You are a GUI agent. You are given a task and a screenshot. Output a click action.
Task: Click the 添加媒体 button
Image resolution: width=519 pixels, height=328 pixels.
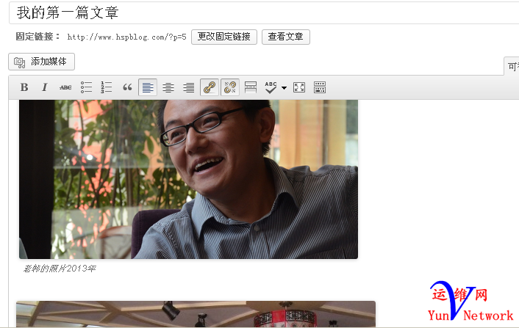pyautogui.click(x=41, y=62)
